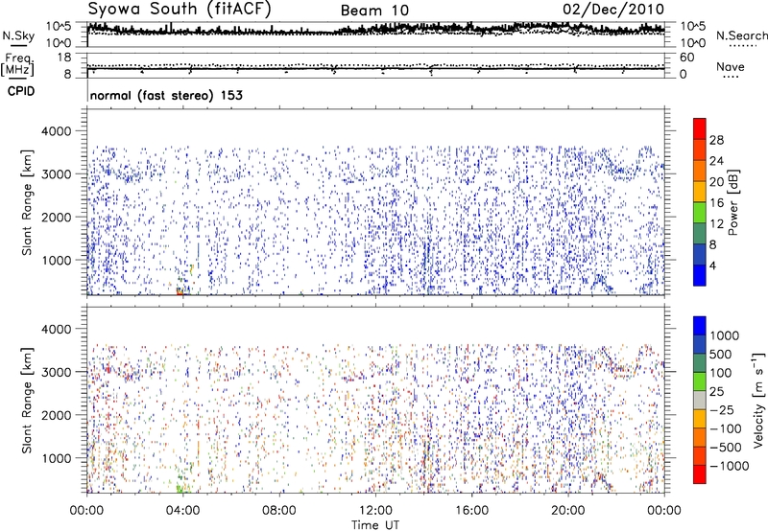The height and width of the screenshot is (531, 768).
Task: Select the "Freq. [MHz]" axis label
Action: 17,64
